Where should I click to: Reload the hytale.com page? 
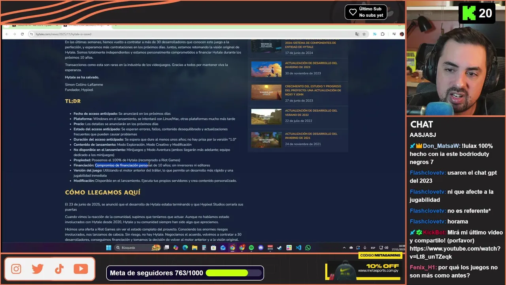[x=22, y=34]
